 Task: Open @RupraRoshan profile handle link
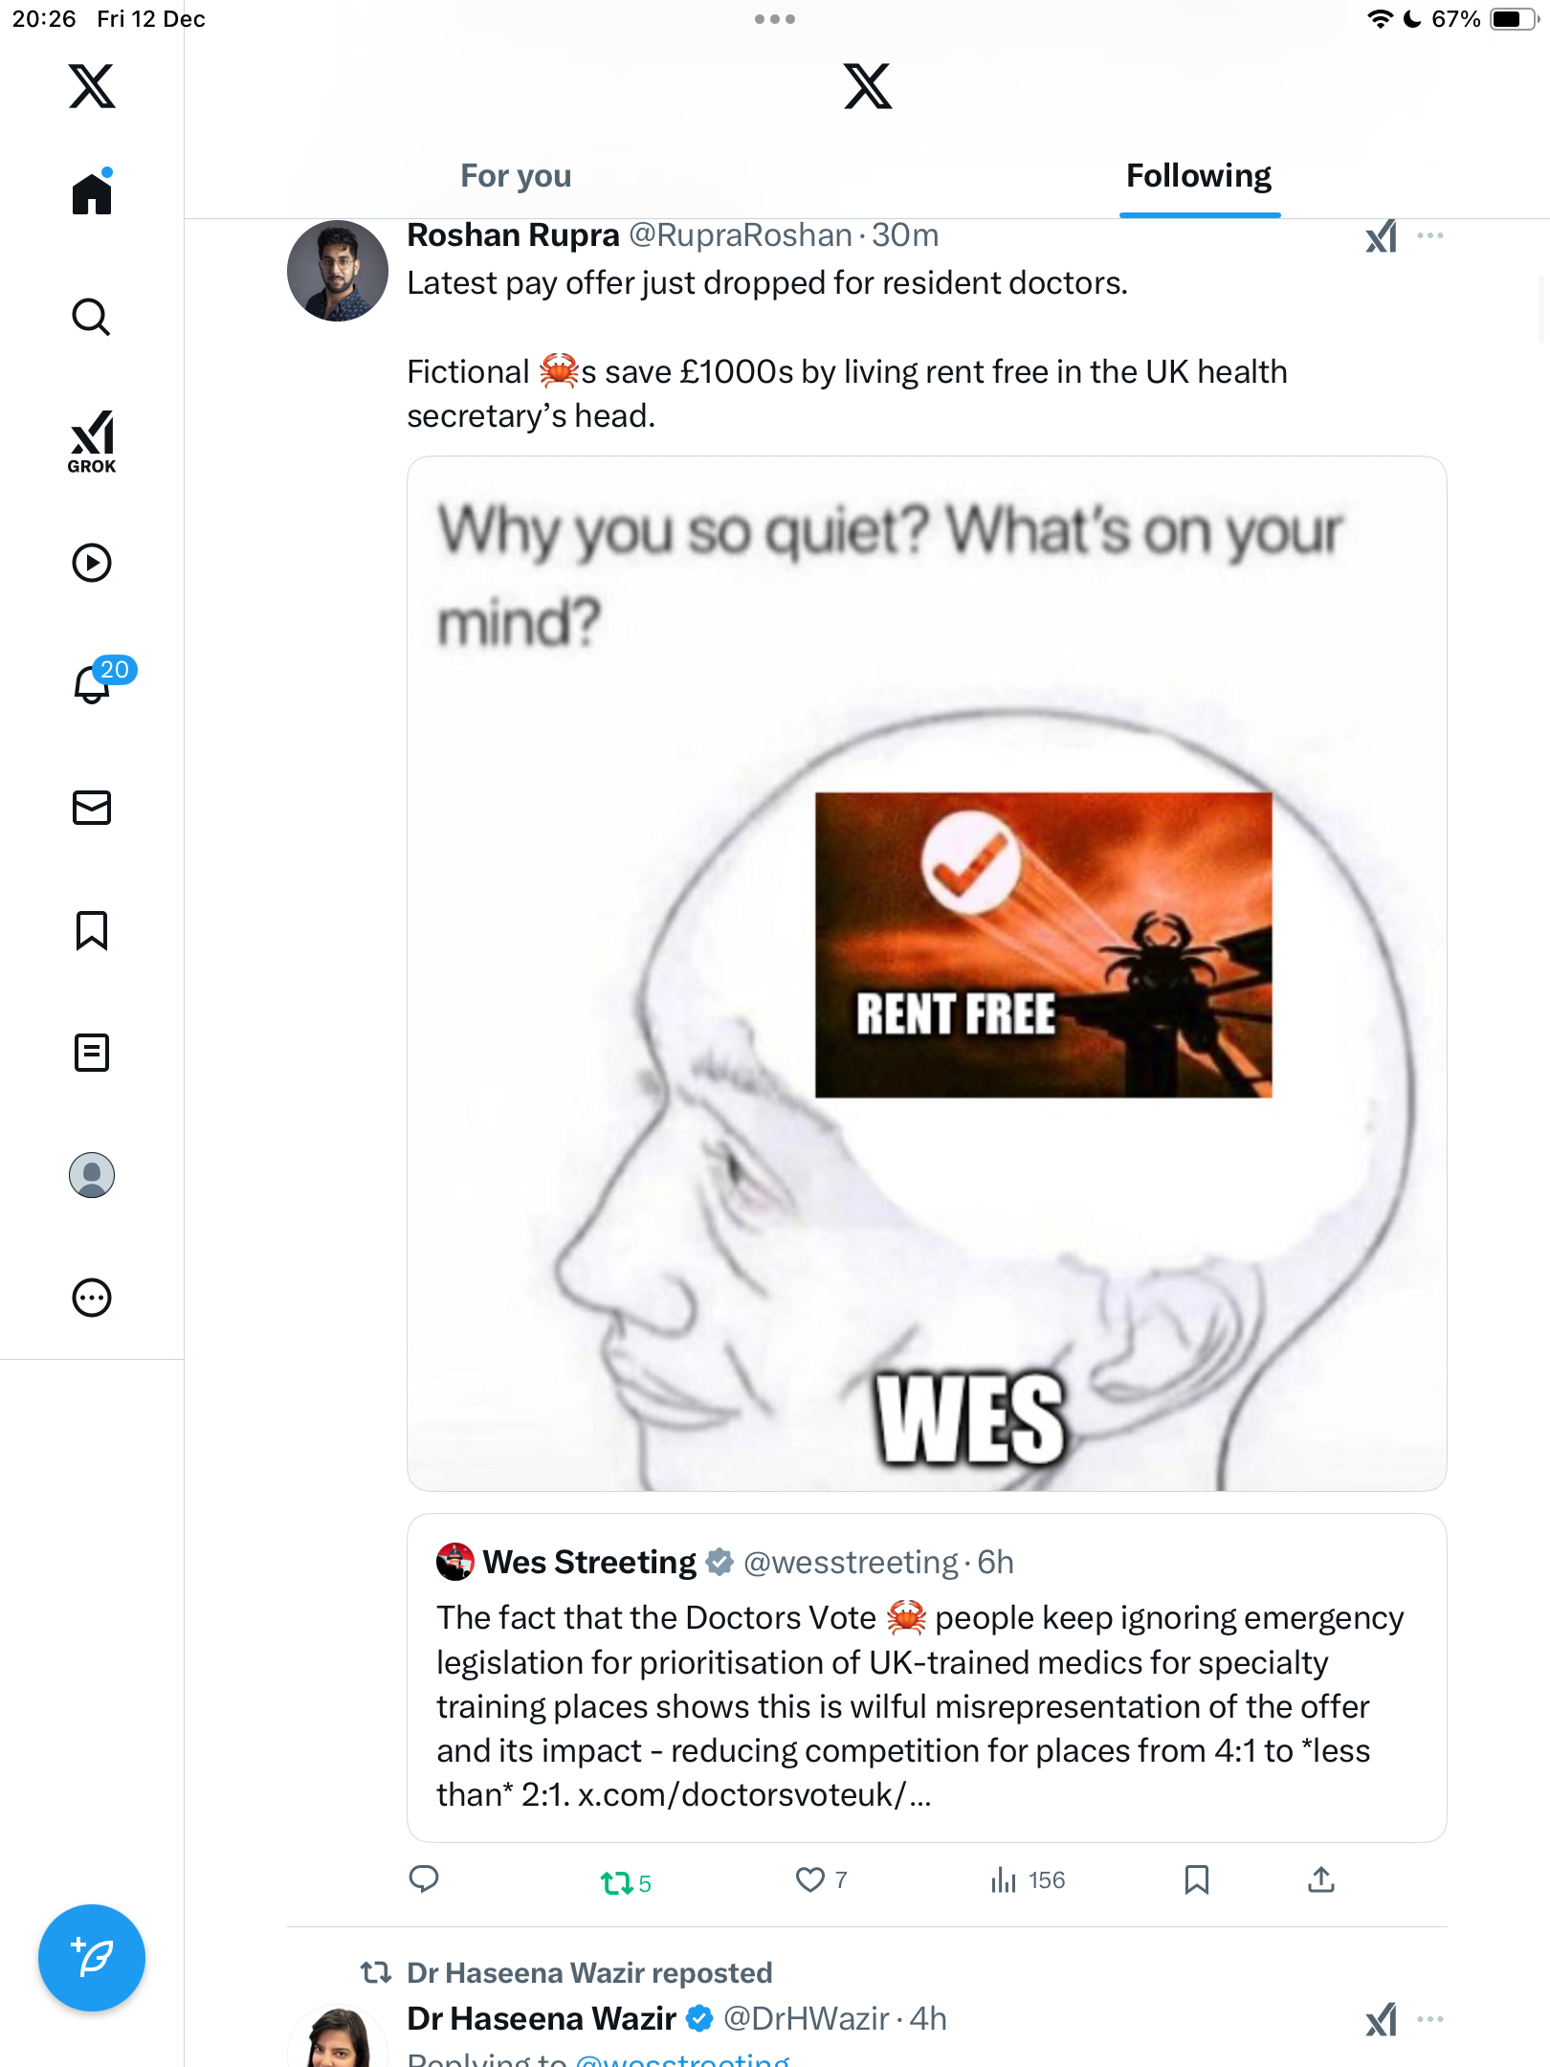[740, 235]
